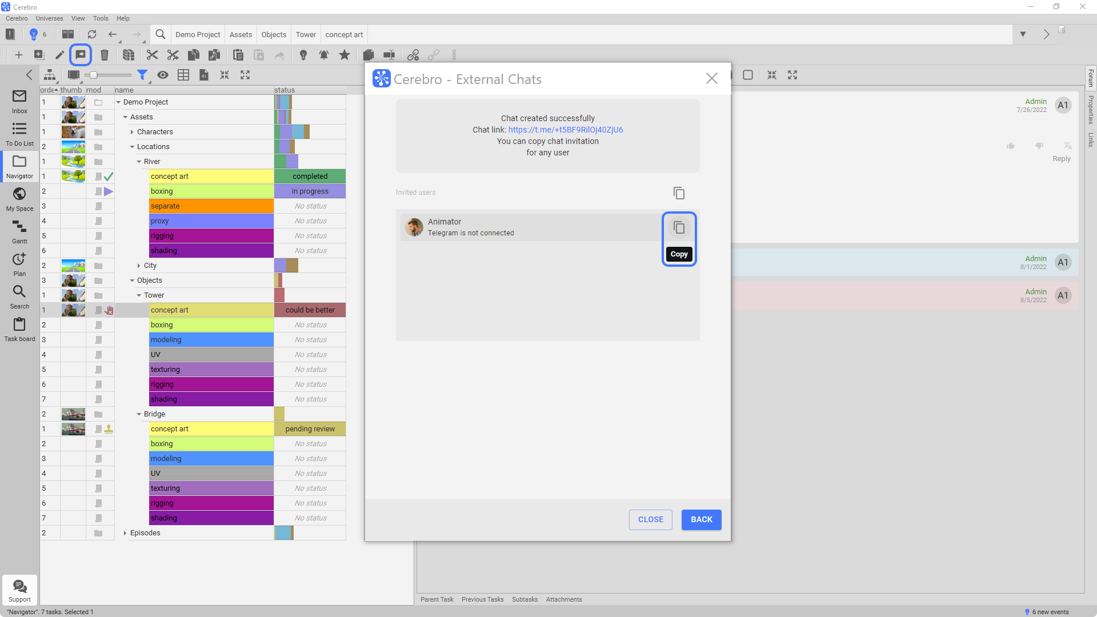Image resolution: width=1097 pixels, height=617 pixels.
Task: Click the CLOSE button in dialog
Action: pyautogui.click(x=651, y=519)
